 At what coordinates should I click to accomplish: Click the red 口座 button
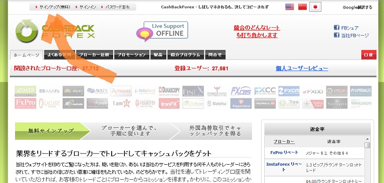(369, 54)
